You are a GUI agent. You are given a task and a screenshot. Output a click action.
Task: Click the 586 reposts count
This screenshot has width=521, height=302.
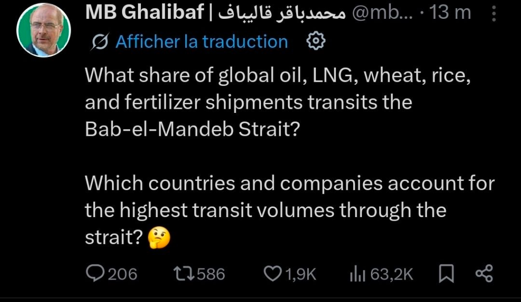211,275
